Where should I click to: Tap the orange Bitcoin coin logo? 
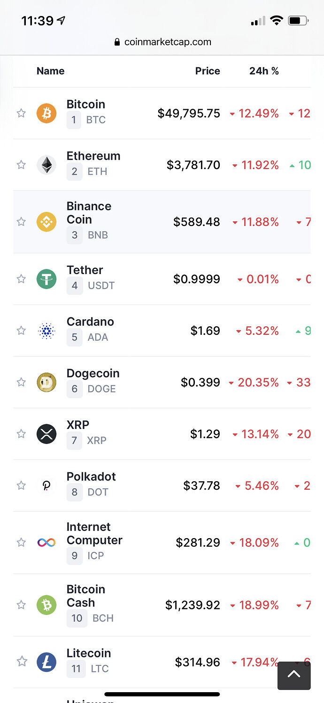coord(46,113)
